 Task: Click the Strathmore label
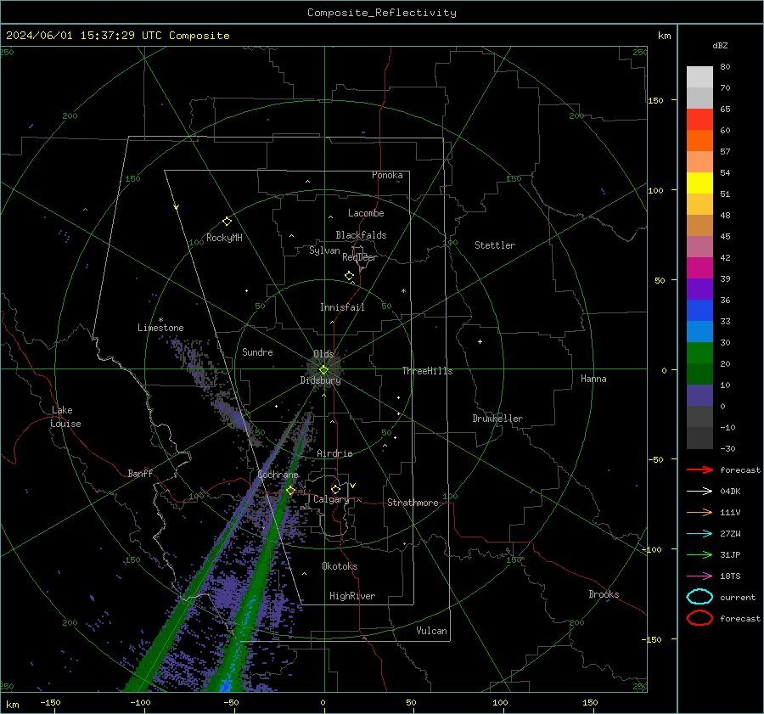coord(413,503)
